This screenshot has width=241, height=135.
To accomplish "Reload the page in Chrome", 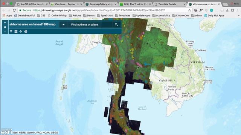I will 14,10.
